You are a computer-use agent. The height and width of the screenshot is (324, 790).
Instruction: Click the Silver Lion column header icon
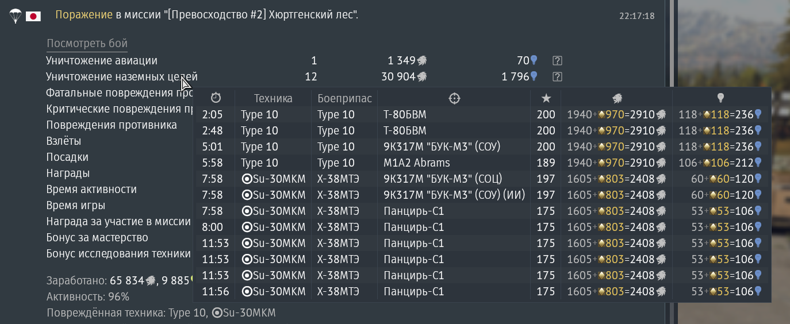click(617, 98)
